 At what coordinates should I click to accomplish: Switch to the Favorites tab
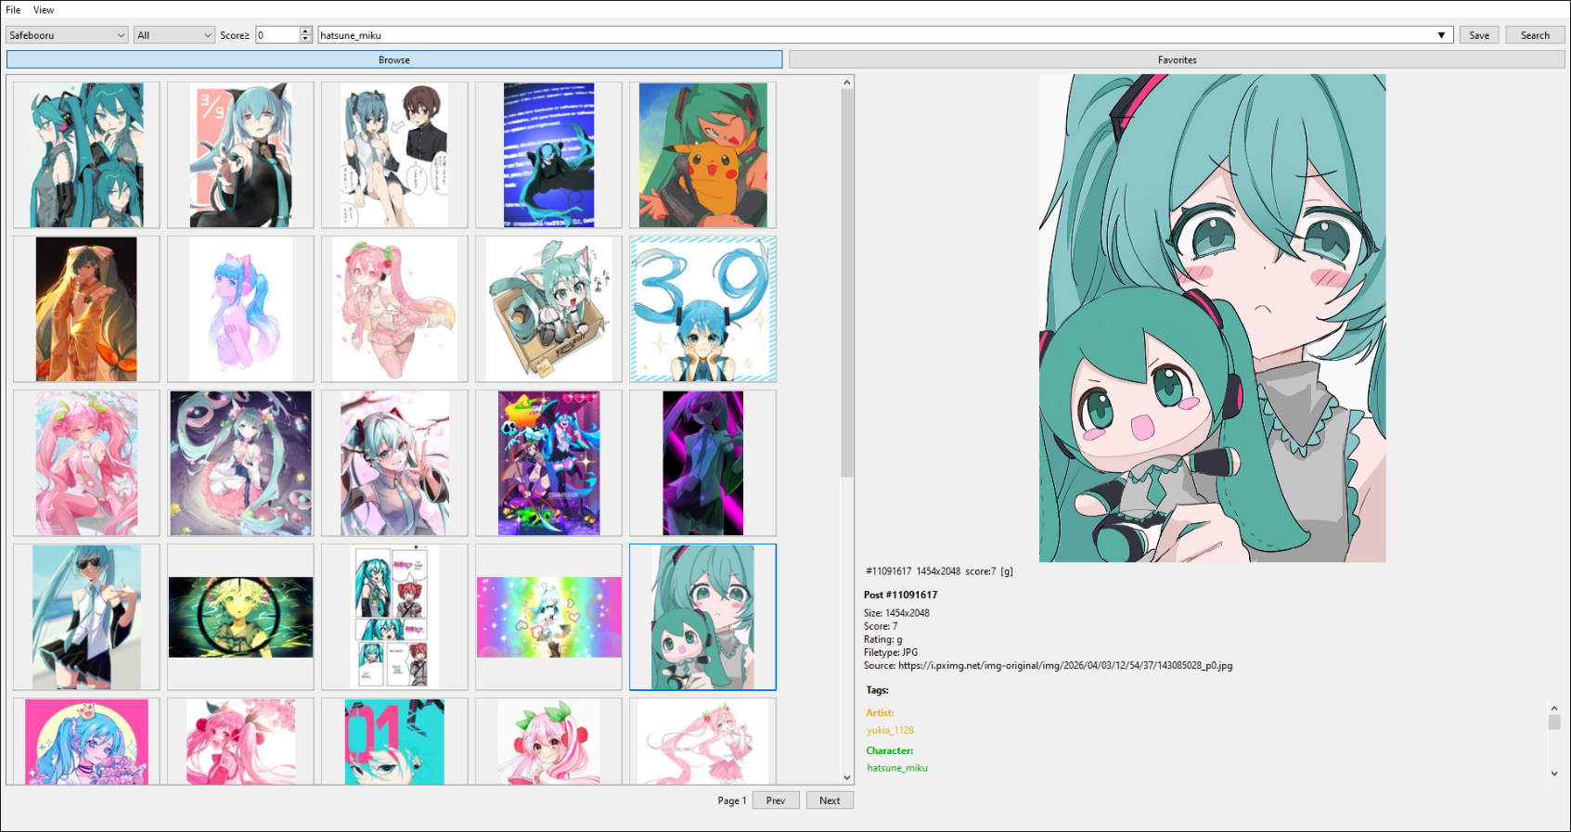[1177, 60]
